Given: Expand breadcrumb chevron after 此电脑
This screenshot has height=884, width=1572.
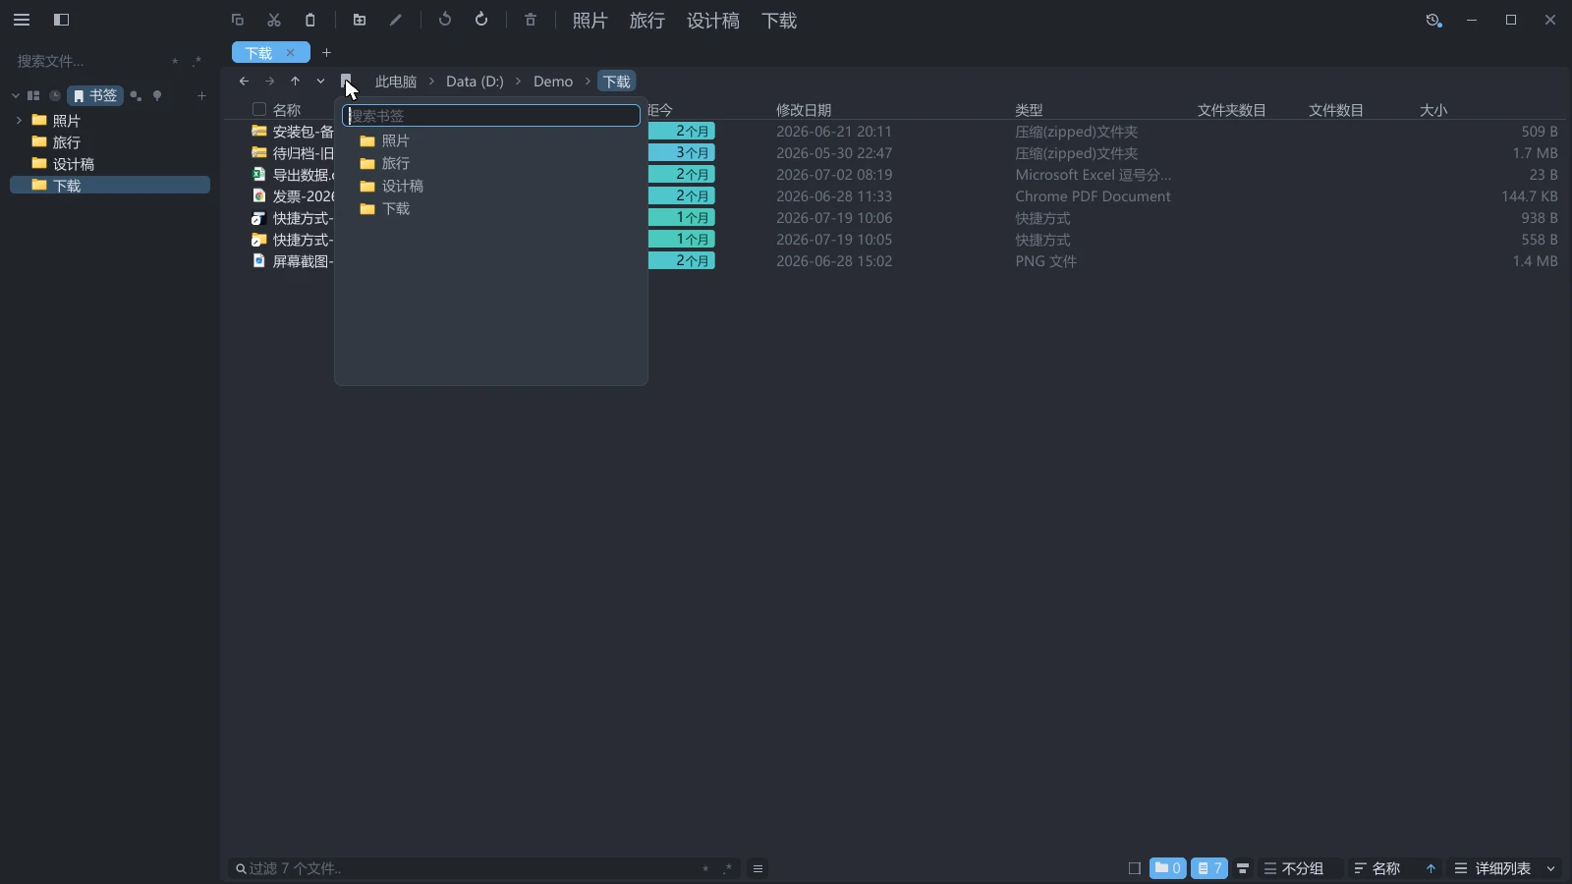Looking at the screenshot, I should point(431,82).
